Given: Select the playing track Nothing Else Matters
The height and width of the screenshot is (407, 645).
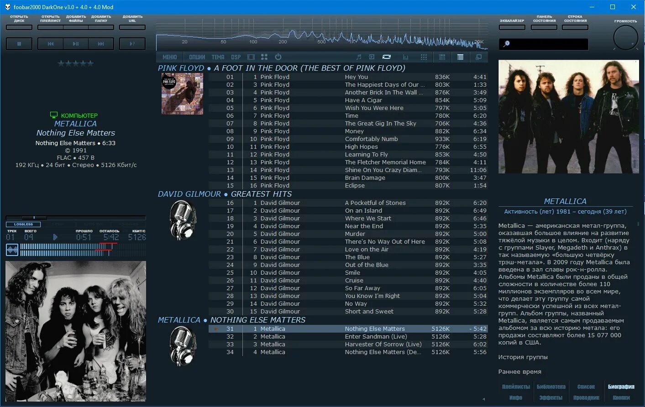Looking at the screenshot, I should [x=348, y=329].
